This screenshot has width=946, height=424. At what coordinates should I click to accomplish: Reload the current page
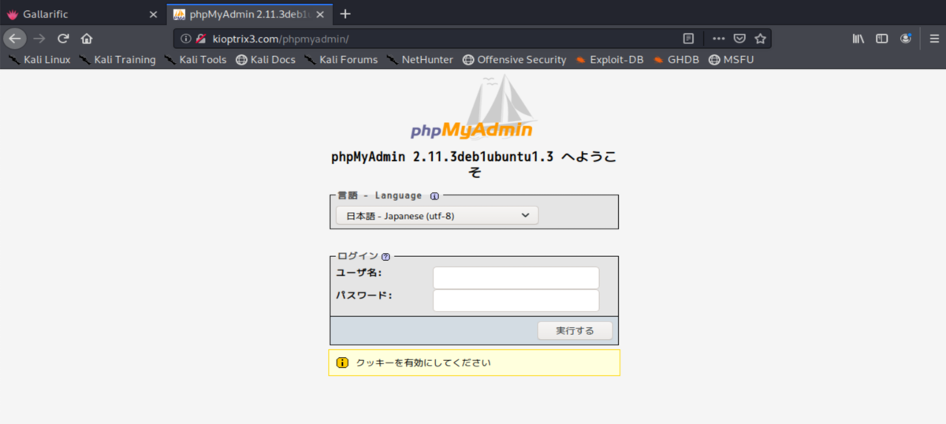click(x=63, y=38)
